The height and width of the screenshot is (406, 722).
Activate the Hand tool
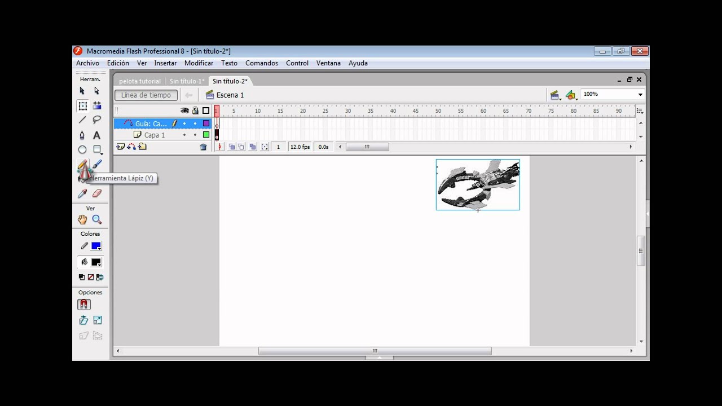click(82, 220)
